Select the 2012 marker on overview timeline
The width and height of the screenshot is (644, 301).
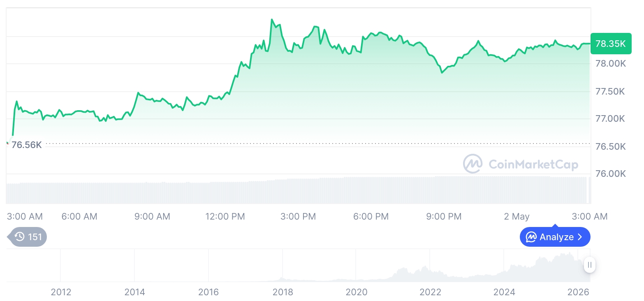click(x=61, y=292)
